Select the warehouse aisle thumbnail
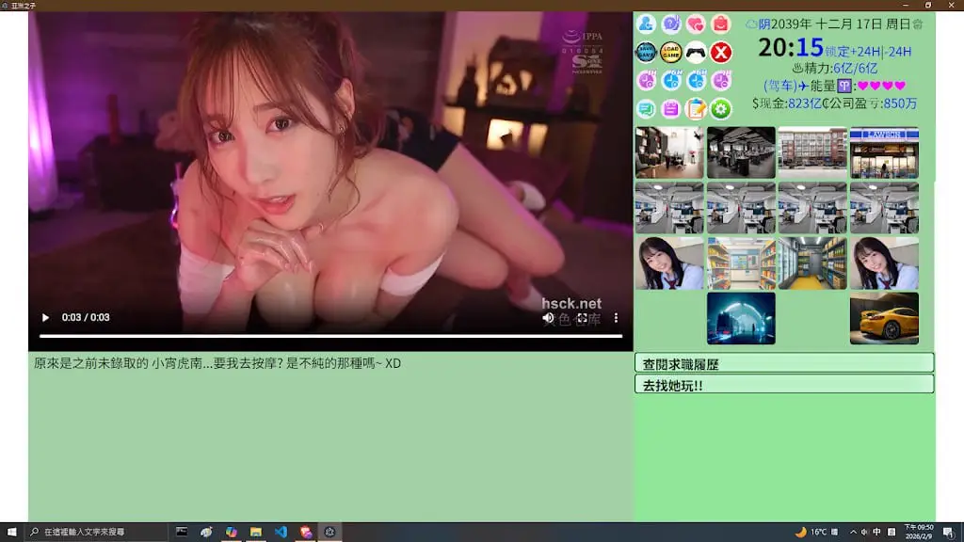Image resolution: width=964 pixels, height=542 pixels. pyautogui.click(x=812, y=263)
